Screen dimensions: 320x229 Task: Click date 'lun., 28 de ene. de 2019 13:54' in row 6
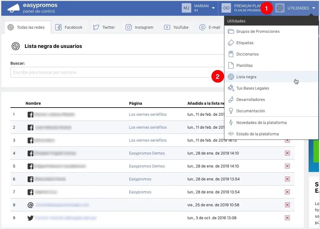[213, 179]
